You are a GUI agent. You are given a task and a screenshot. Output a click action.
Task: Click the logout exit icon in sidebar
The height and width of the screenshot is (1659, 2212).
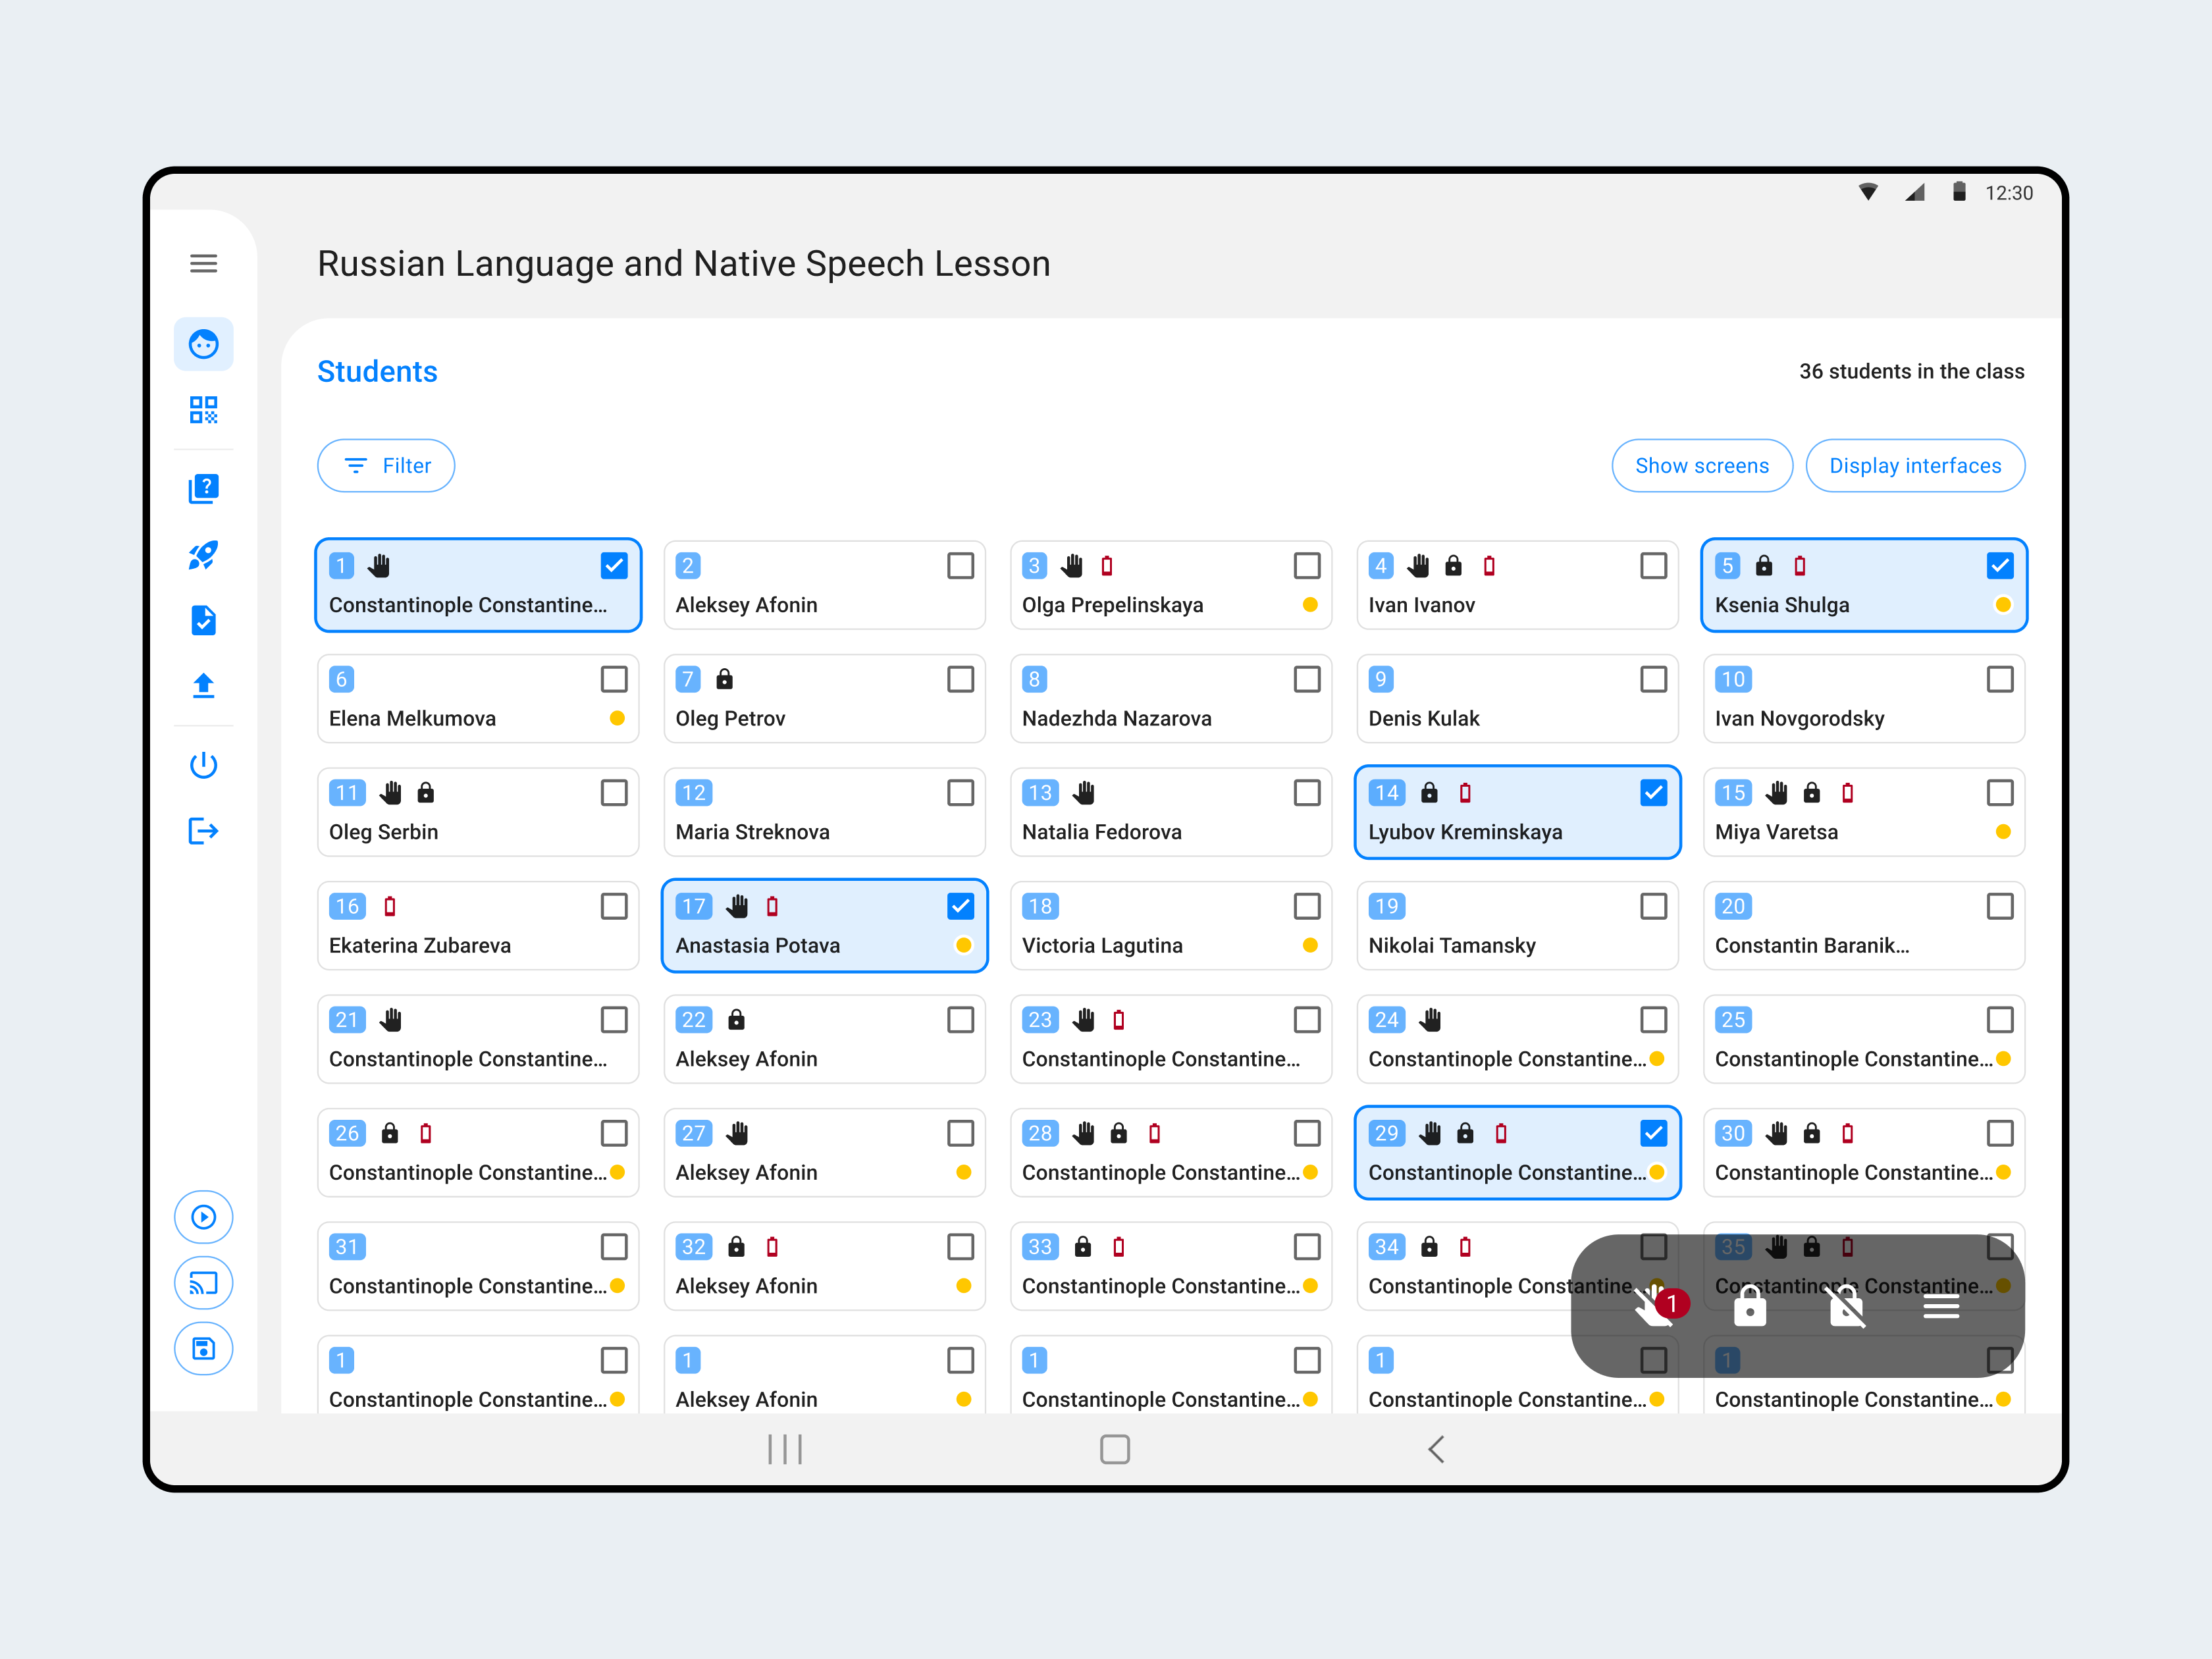(x=203, y=831)
